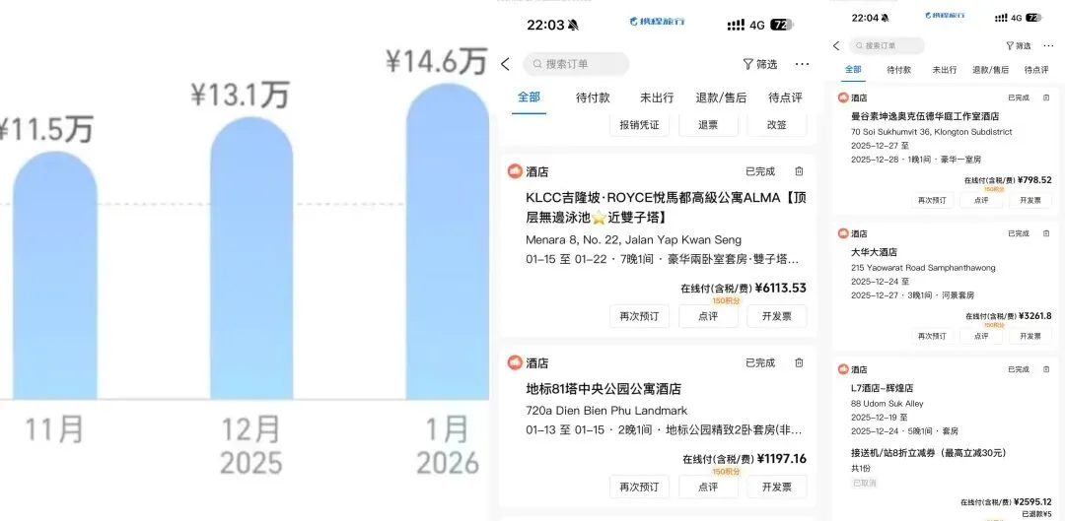Screen dimensions: 1065x521
Task: Switch to the 待付款 tab, 22:04 screen
Action: click(x=898, y=69)
